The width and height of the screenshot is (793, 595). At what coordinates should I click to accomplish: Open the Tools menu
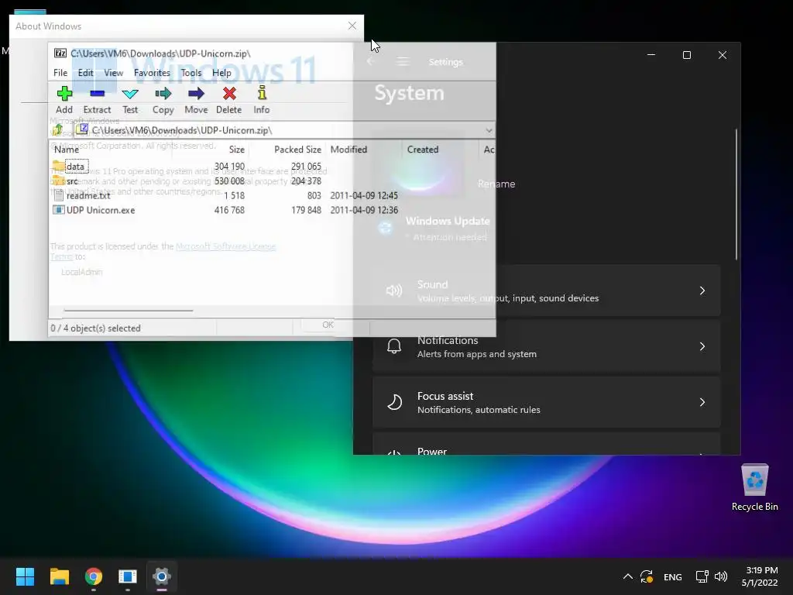point(191,73)
